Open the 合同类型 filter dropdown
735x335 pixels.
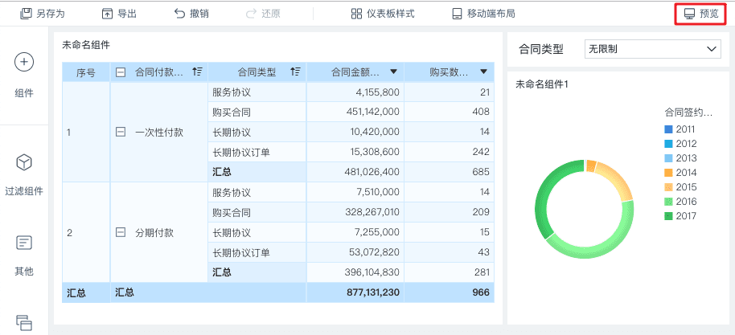coord(652,49)
